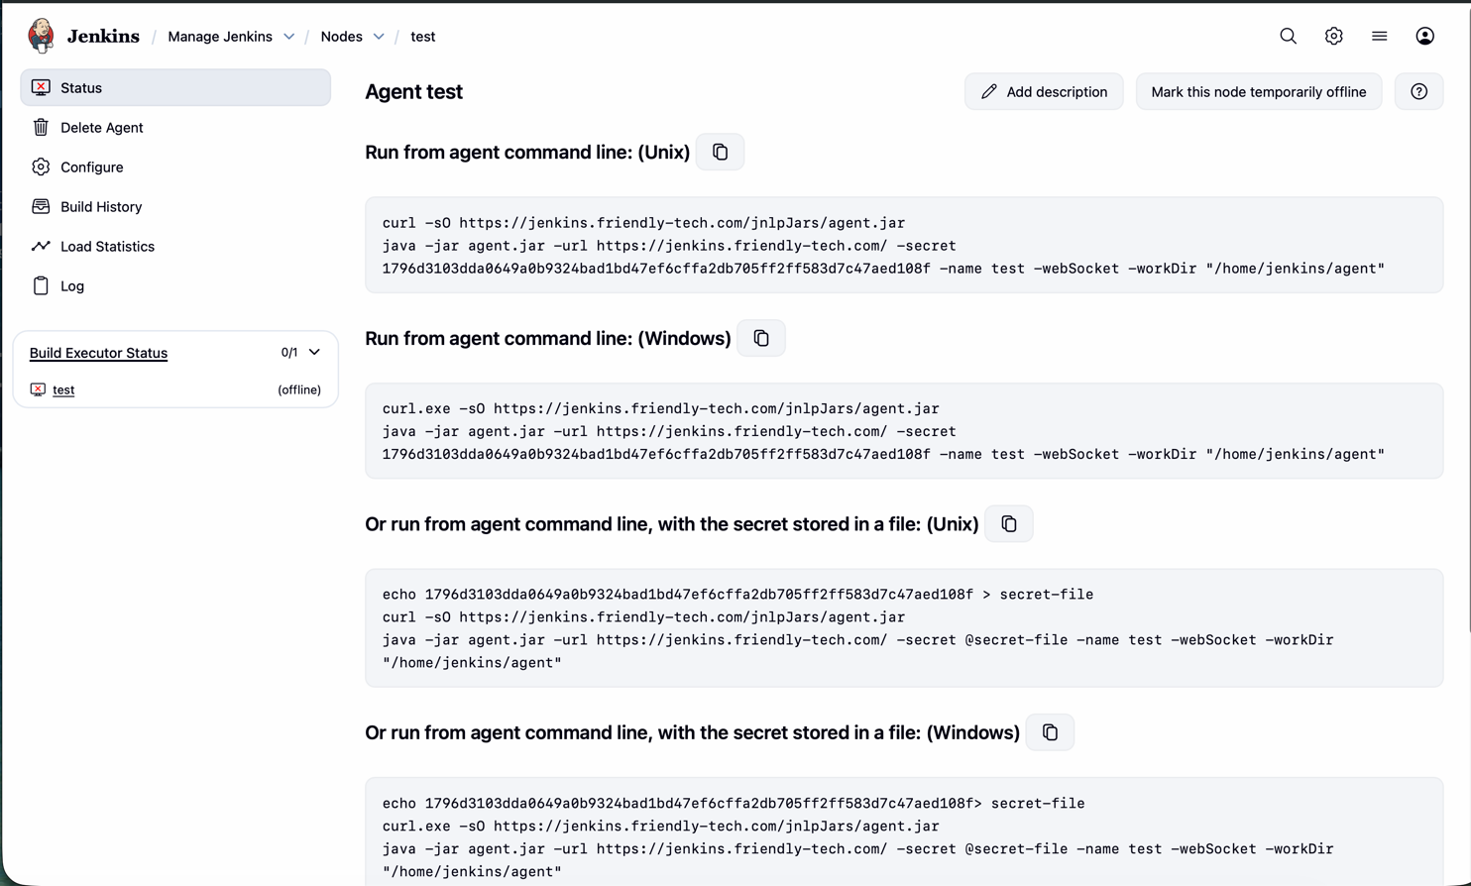Click the pencil icon on Add description
Screen dimensions: 1471x886
[988, 91]
